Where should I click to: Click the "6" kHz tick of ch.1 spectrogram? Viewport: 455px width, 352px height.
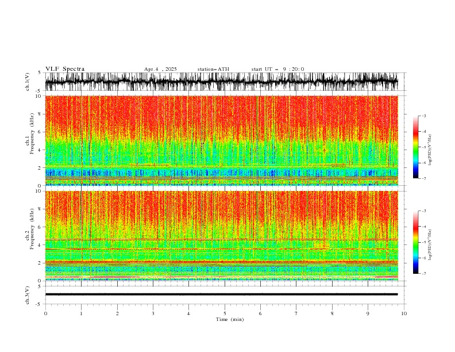[40, 132]
